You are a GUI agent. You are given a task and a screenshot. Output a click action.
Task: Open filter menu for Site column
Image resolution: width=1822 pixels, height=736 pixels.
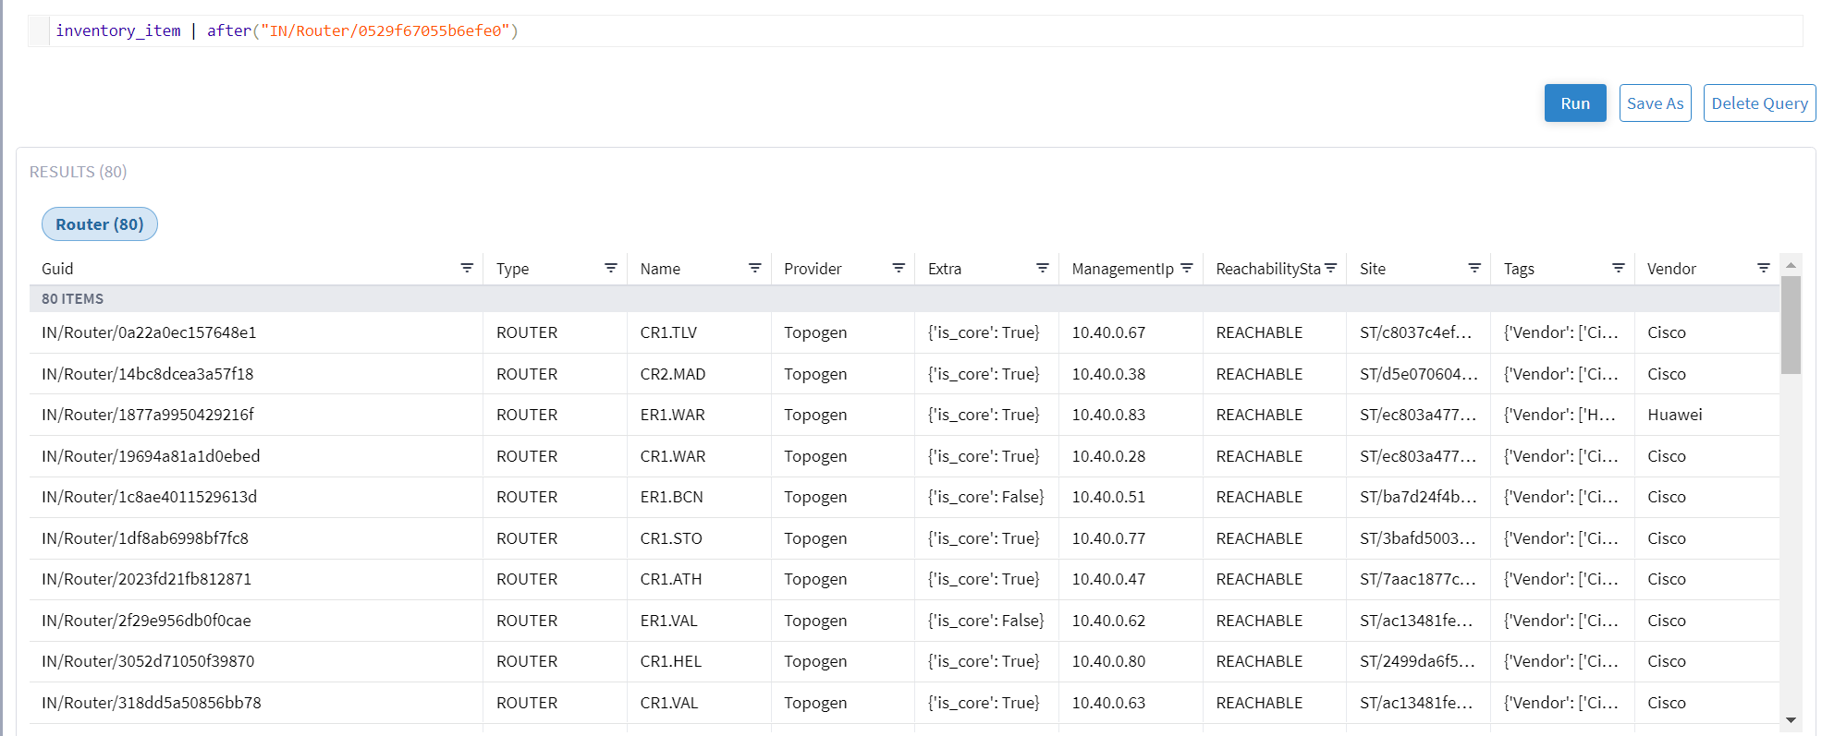[x=1474, y=268]
